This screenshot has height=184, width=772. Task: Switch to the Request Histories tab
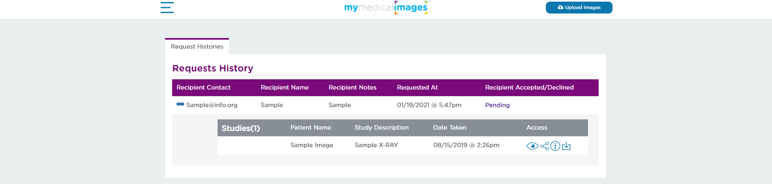point(197,47)
